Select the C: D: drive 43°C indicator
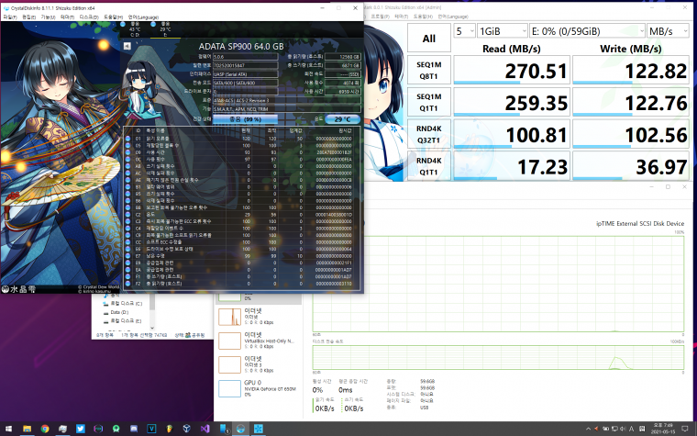Image resolution: width=697 pixels, height=436 pixels. pos(134,29)
